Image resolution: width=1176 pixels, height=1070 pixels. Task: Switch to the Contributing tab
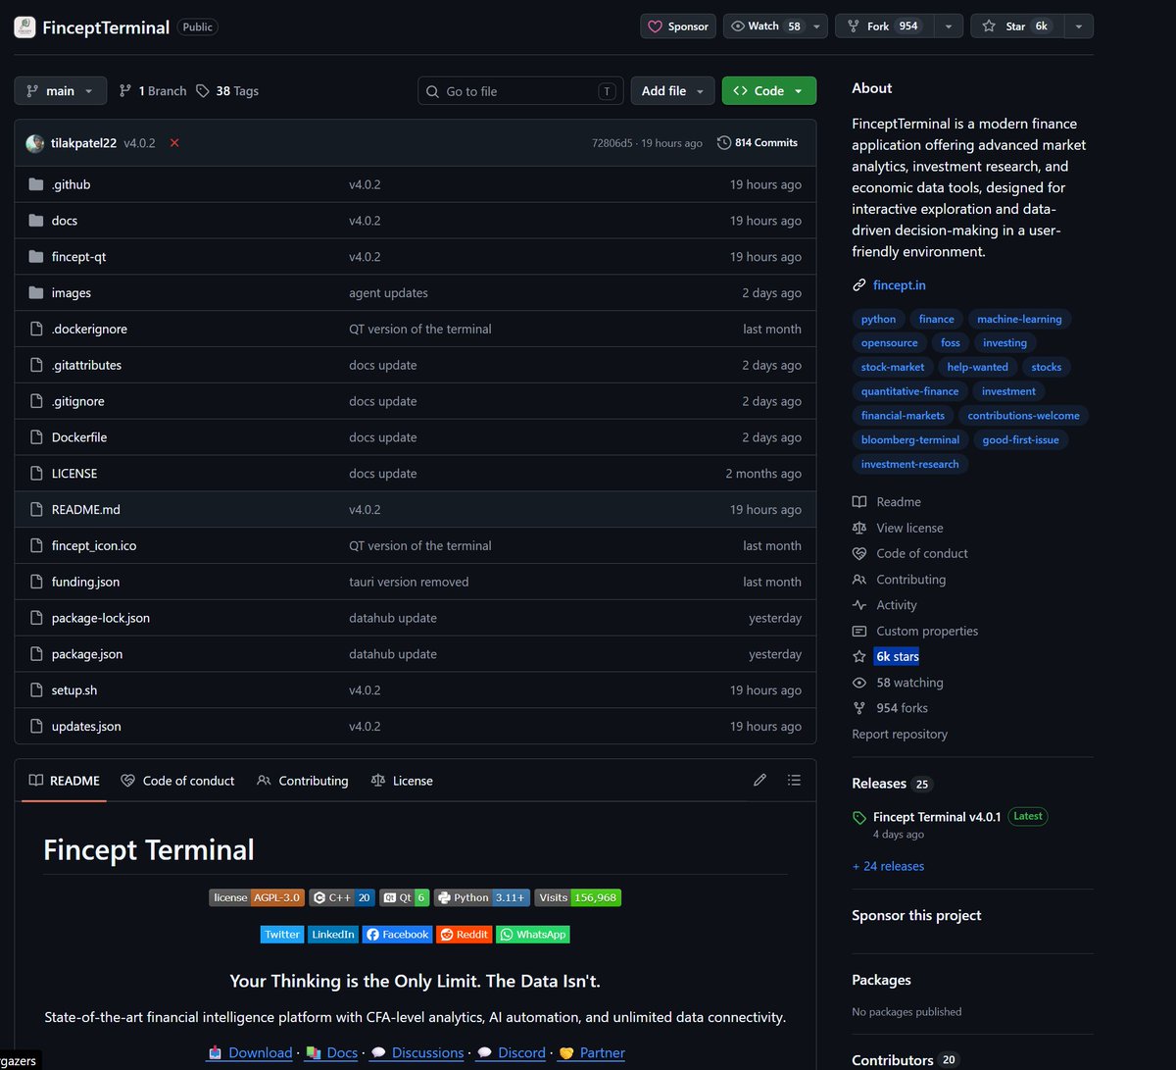[303, 781]
